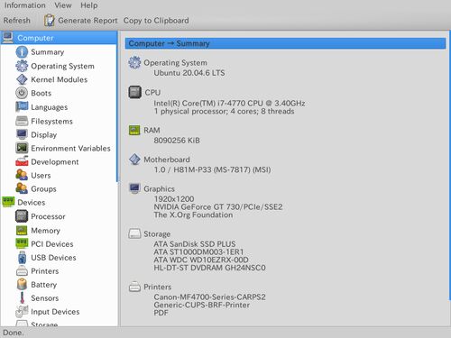The image size is (451, 338).
Task: Select the Summary tree item
Action: coord(48,52)
